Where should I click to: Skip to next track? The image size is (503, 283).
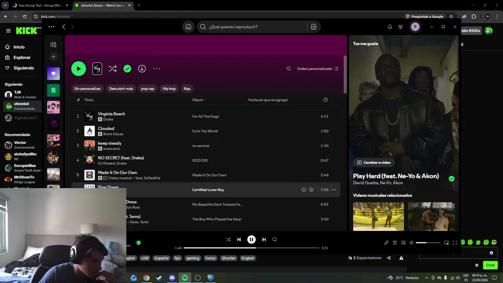(x=264, y=239)
